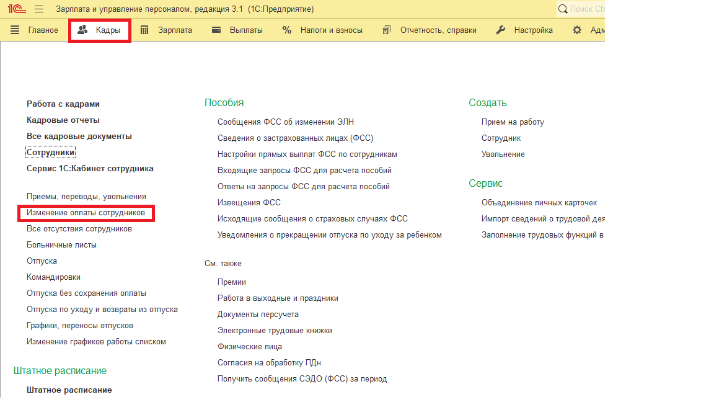The image size is (714, 402).
Task: Open Настройки прямых выплат ФСС по сотрудникам
Action: (307, 154)
